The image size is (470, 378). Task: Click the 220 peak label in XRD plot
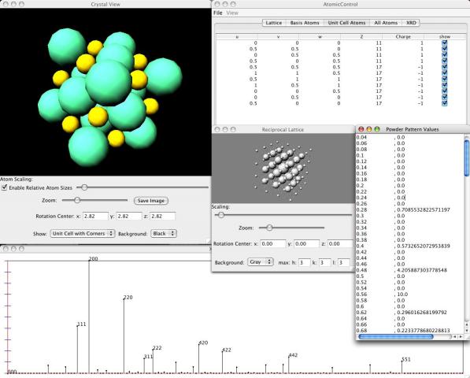click(128, 298)
